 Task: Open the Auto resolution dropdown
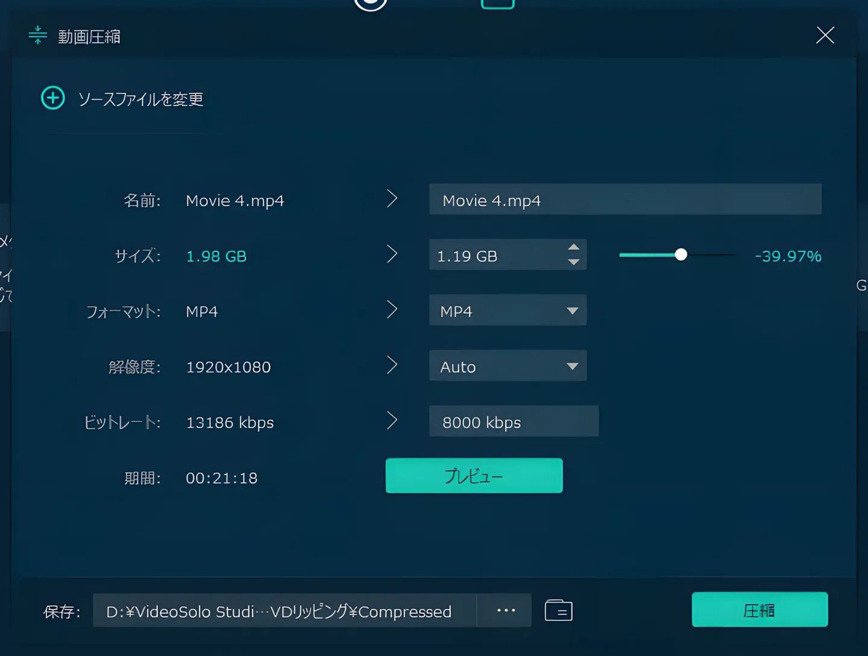pos(508,365)
